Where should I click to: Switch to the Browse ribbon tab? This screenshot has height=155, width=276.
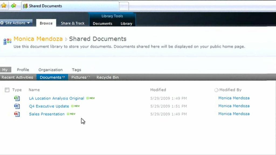click(x=46, y=23)
